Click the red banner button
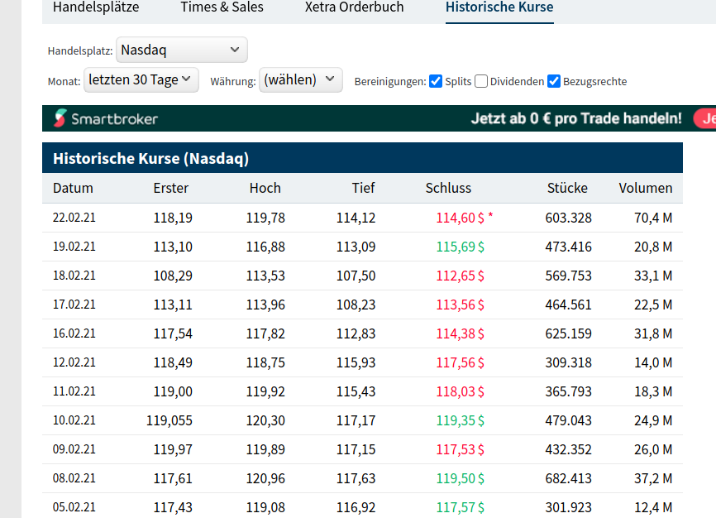This screenshot has height=518, width=716. point(704,119)
